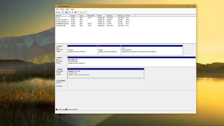Select the UBUNTU 16_0 (E:) volume row
The image size is (224, 126).
pyautogui.click(x=96, y=24)
